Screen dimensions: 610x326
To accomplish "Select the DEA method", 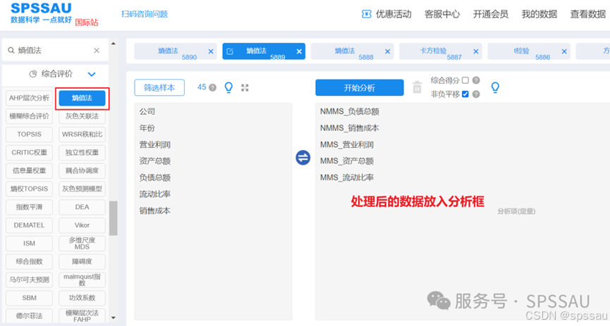I will (82, 207).
